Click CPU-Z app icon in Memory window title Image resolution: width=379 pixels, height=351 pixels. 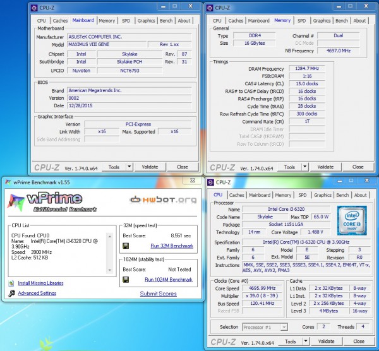pyautogui.click(x=210, y=8)
